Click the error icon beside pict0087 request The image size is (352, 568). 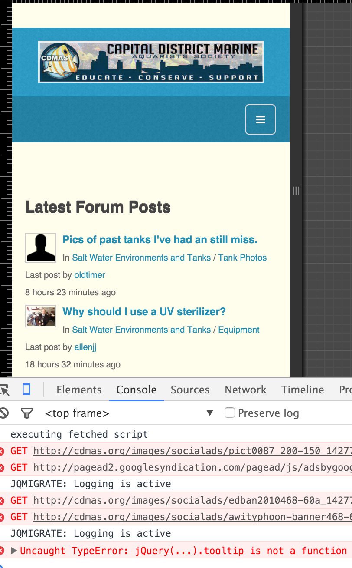[2, 451]
